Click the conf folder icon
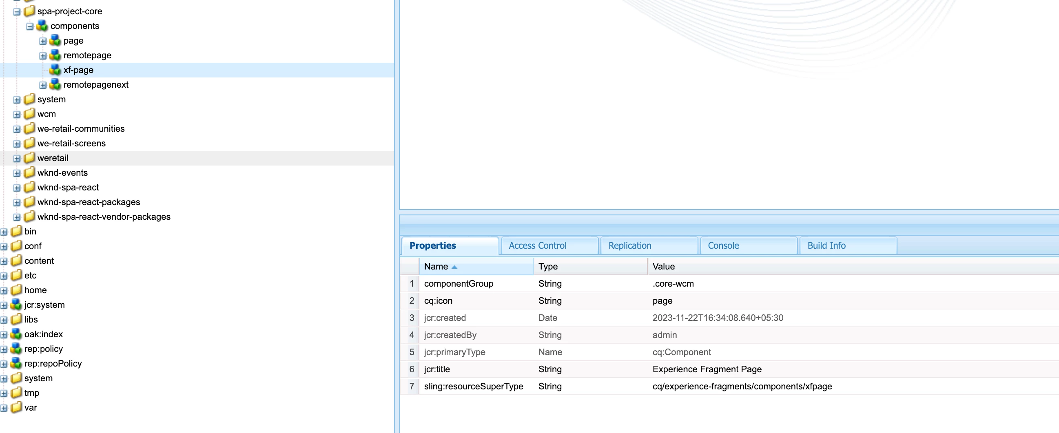 coord(16,246)
